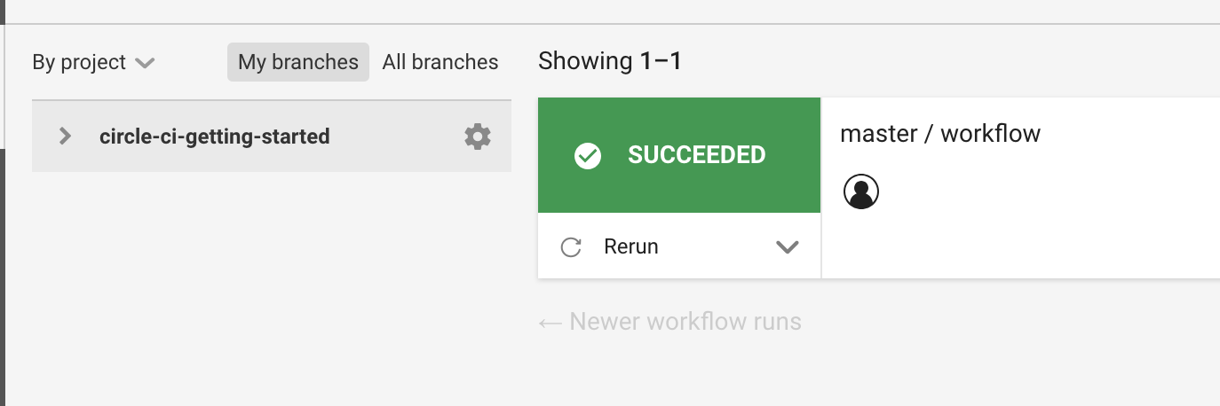The width and height of the screenshot is (1220, 406).
Task: Select the circle-ci-getting-started project name
Action: pos(214,137)
